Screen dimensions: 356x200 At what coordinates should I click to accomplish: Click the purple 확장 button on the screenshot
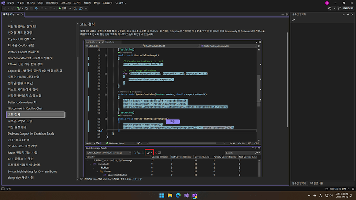click(x=172, y=121)
